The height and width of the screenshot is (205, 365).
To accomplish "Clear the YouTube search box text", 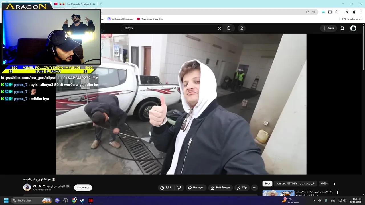I will pyautogui.click(x=220, y=28).
